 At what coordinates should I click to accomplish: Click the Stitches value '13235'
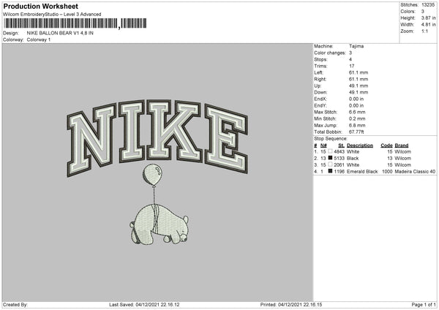coord(428,5)
